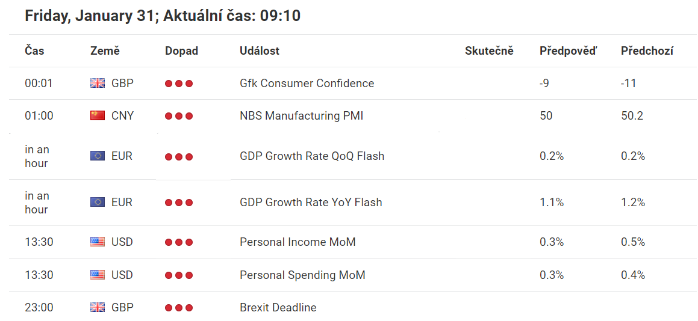
Task: Click the US flag for Personal Spending MoM
Action: click(98, 275)
